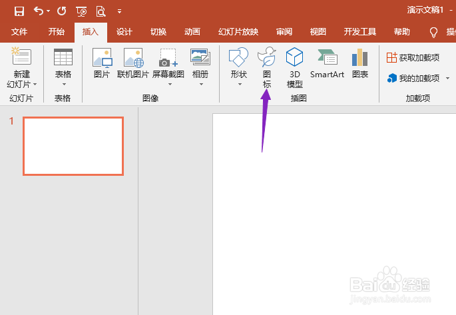The width and height of the screenshot is (456, 315).
Task: Insert a picture with 图片 icon
Action: point(102,57)
